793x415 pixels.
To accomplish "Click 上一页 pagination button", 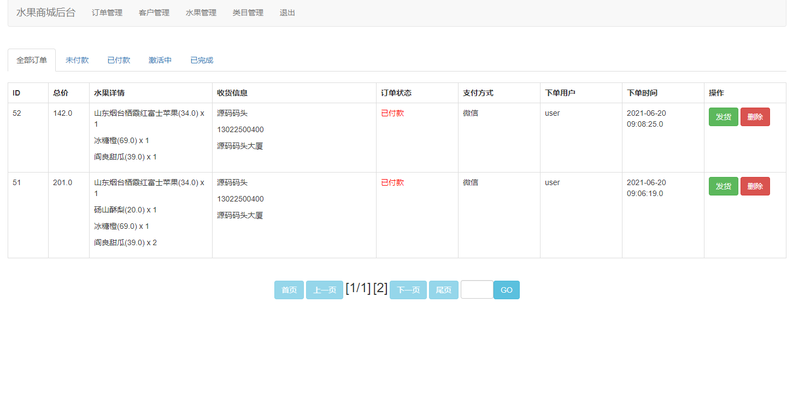I will (x=324, y=289).
